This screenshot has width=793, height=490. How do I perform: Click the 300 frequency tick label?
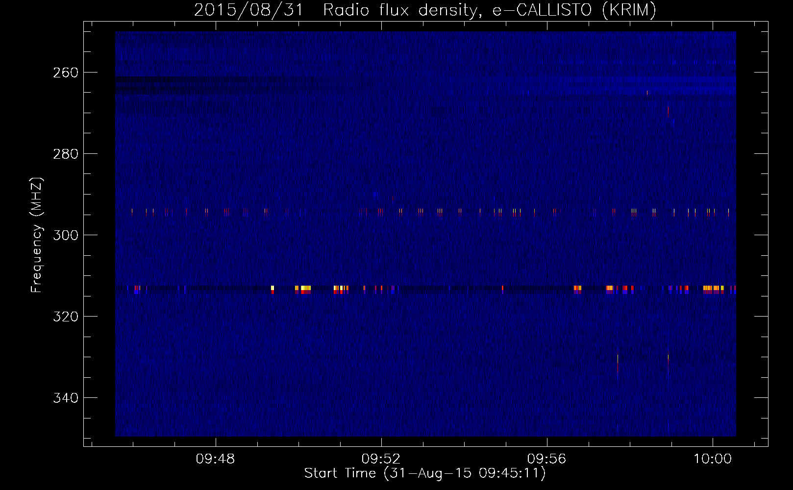coord(65,235)
